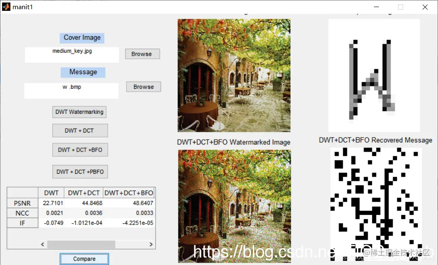Click NCC value 0.0021
The image size is (438, 265).
point(51,213)
